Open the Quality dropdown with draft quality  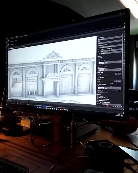111,52
